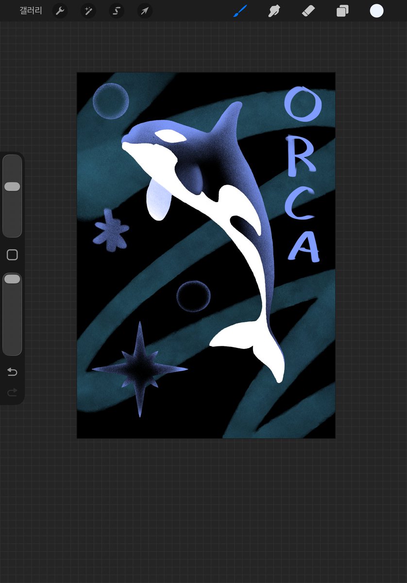Redo the undone stroke
The width and height of the screenshot is (407, 583).
pos(12,392)
